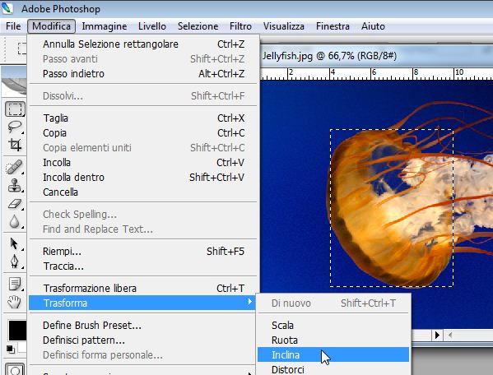Open the File menu
The height and width of the screenshot is (375, 493).
13,26
